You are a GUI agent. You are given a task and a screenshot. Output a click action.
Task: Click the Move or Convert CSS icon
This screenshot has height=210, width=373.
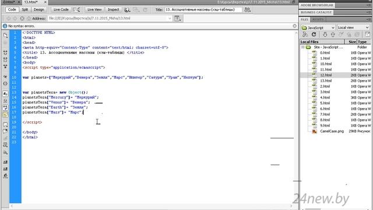pos(5,152)
